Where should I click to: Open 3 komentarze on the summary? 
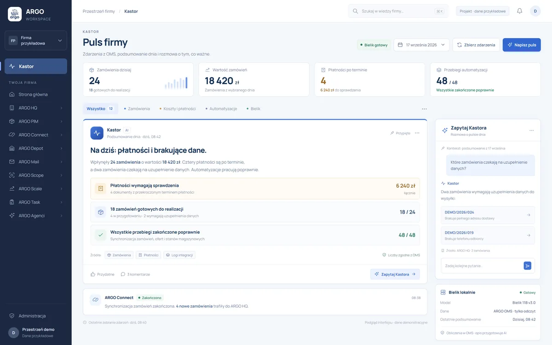[135, 274]
